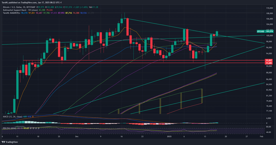Click the 'Bullmarket Support Band · 1W (close)' legend

(20, 10)
